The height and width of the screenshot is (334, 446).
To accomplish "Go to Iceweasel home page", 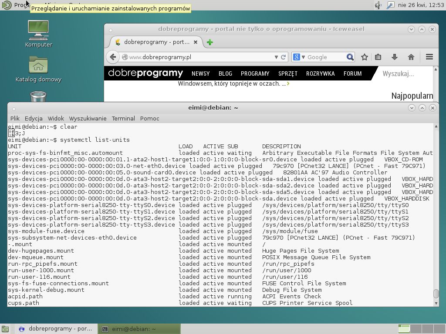I will coord(411,57).
